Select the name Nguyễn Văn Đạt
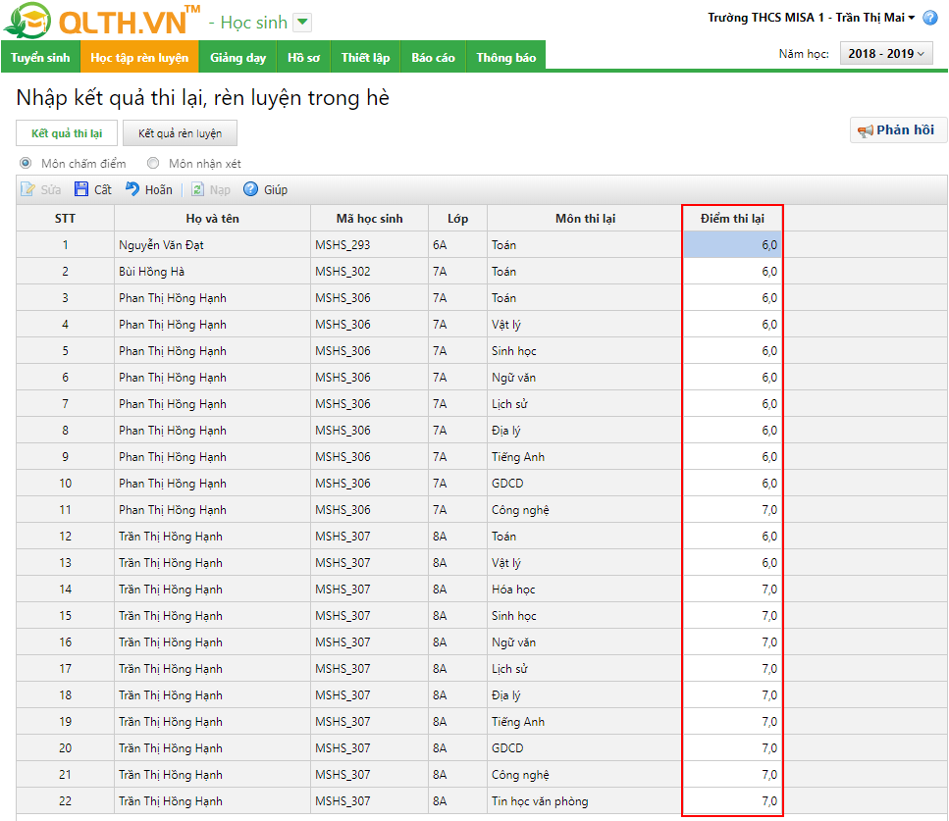This screenshot has width=949, height=821. [161, 245]
